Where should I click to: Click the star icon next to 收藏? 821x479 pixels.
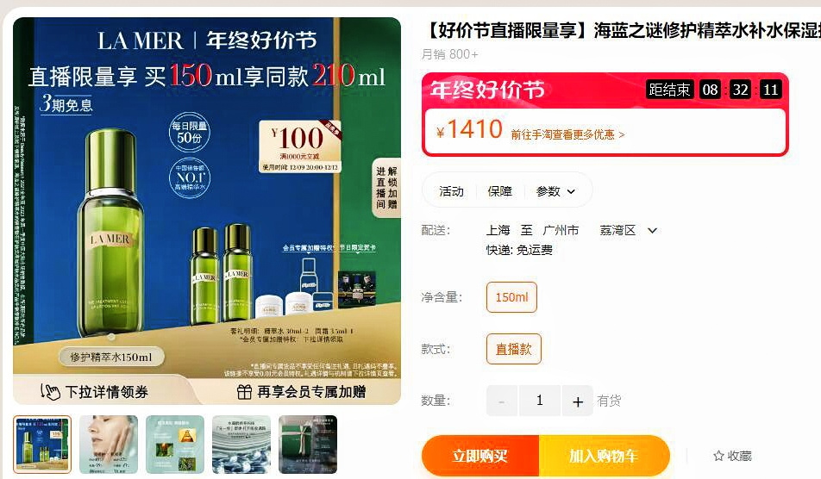[x=718, y=456]
